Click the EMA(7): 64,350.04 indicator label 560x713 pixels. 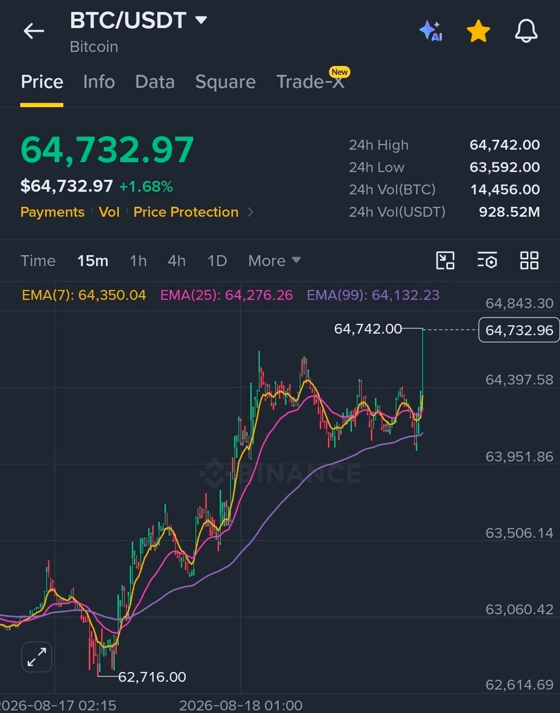tap(84, 295)
